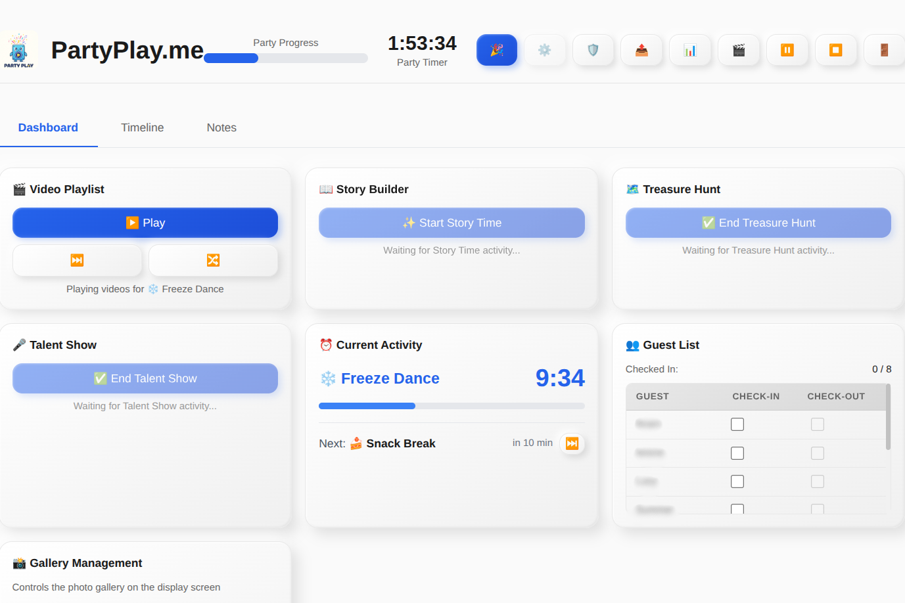Click the door icon at the toolbar's far right

click(885, 50)
